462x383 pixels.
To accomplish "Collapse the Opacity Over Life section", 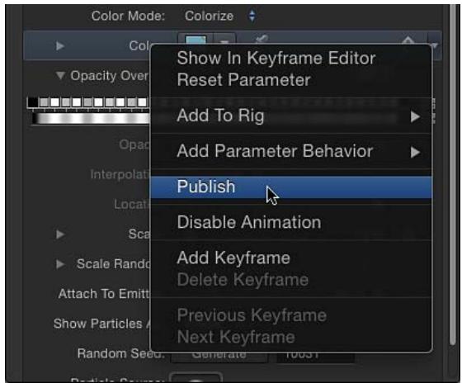I will coord(60,75).
